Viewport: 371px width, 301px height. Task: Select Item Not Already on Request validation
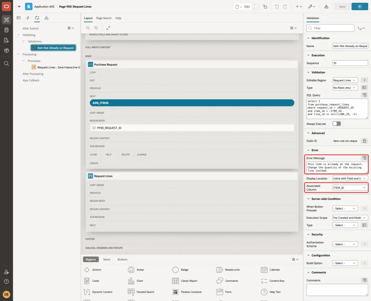53,48
